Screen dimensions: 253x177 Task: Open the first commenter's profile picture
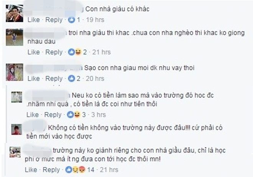coord(15,14)
